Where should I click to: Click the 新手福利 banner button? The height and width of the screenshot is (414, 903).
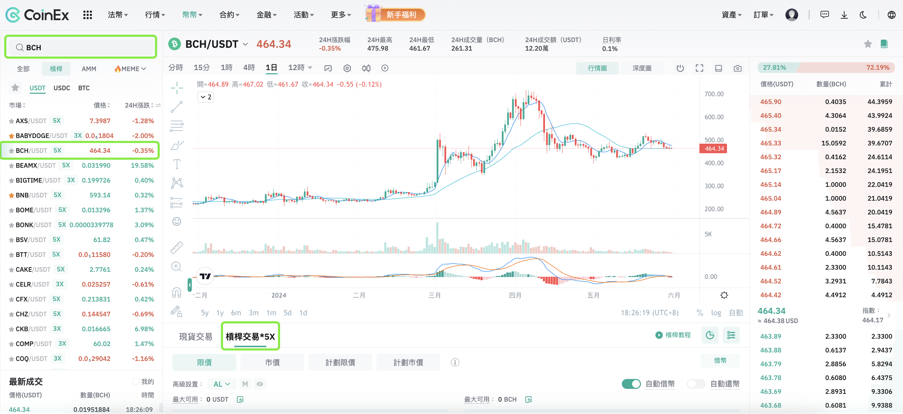point(396,15)
